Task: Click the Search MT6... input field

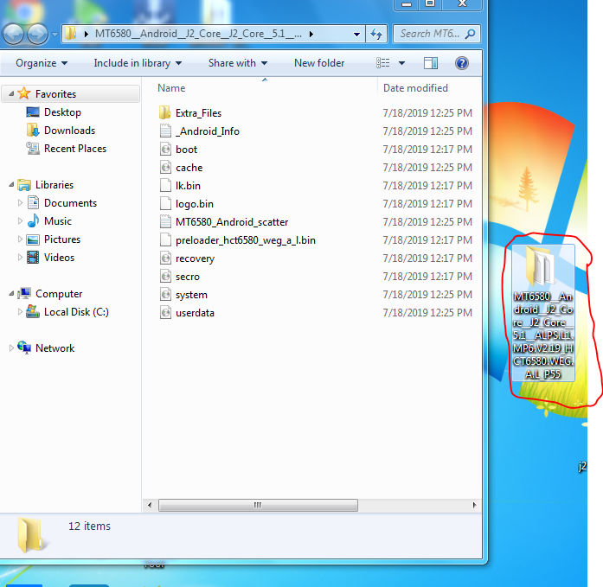Action: pos(430,34)
